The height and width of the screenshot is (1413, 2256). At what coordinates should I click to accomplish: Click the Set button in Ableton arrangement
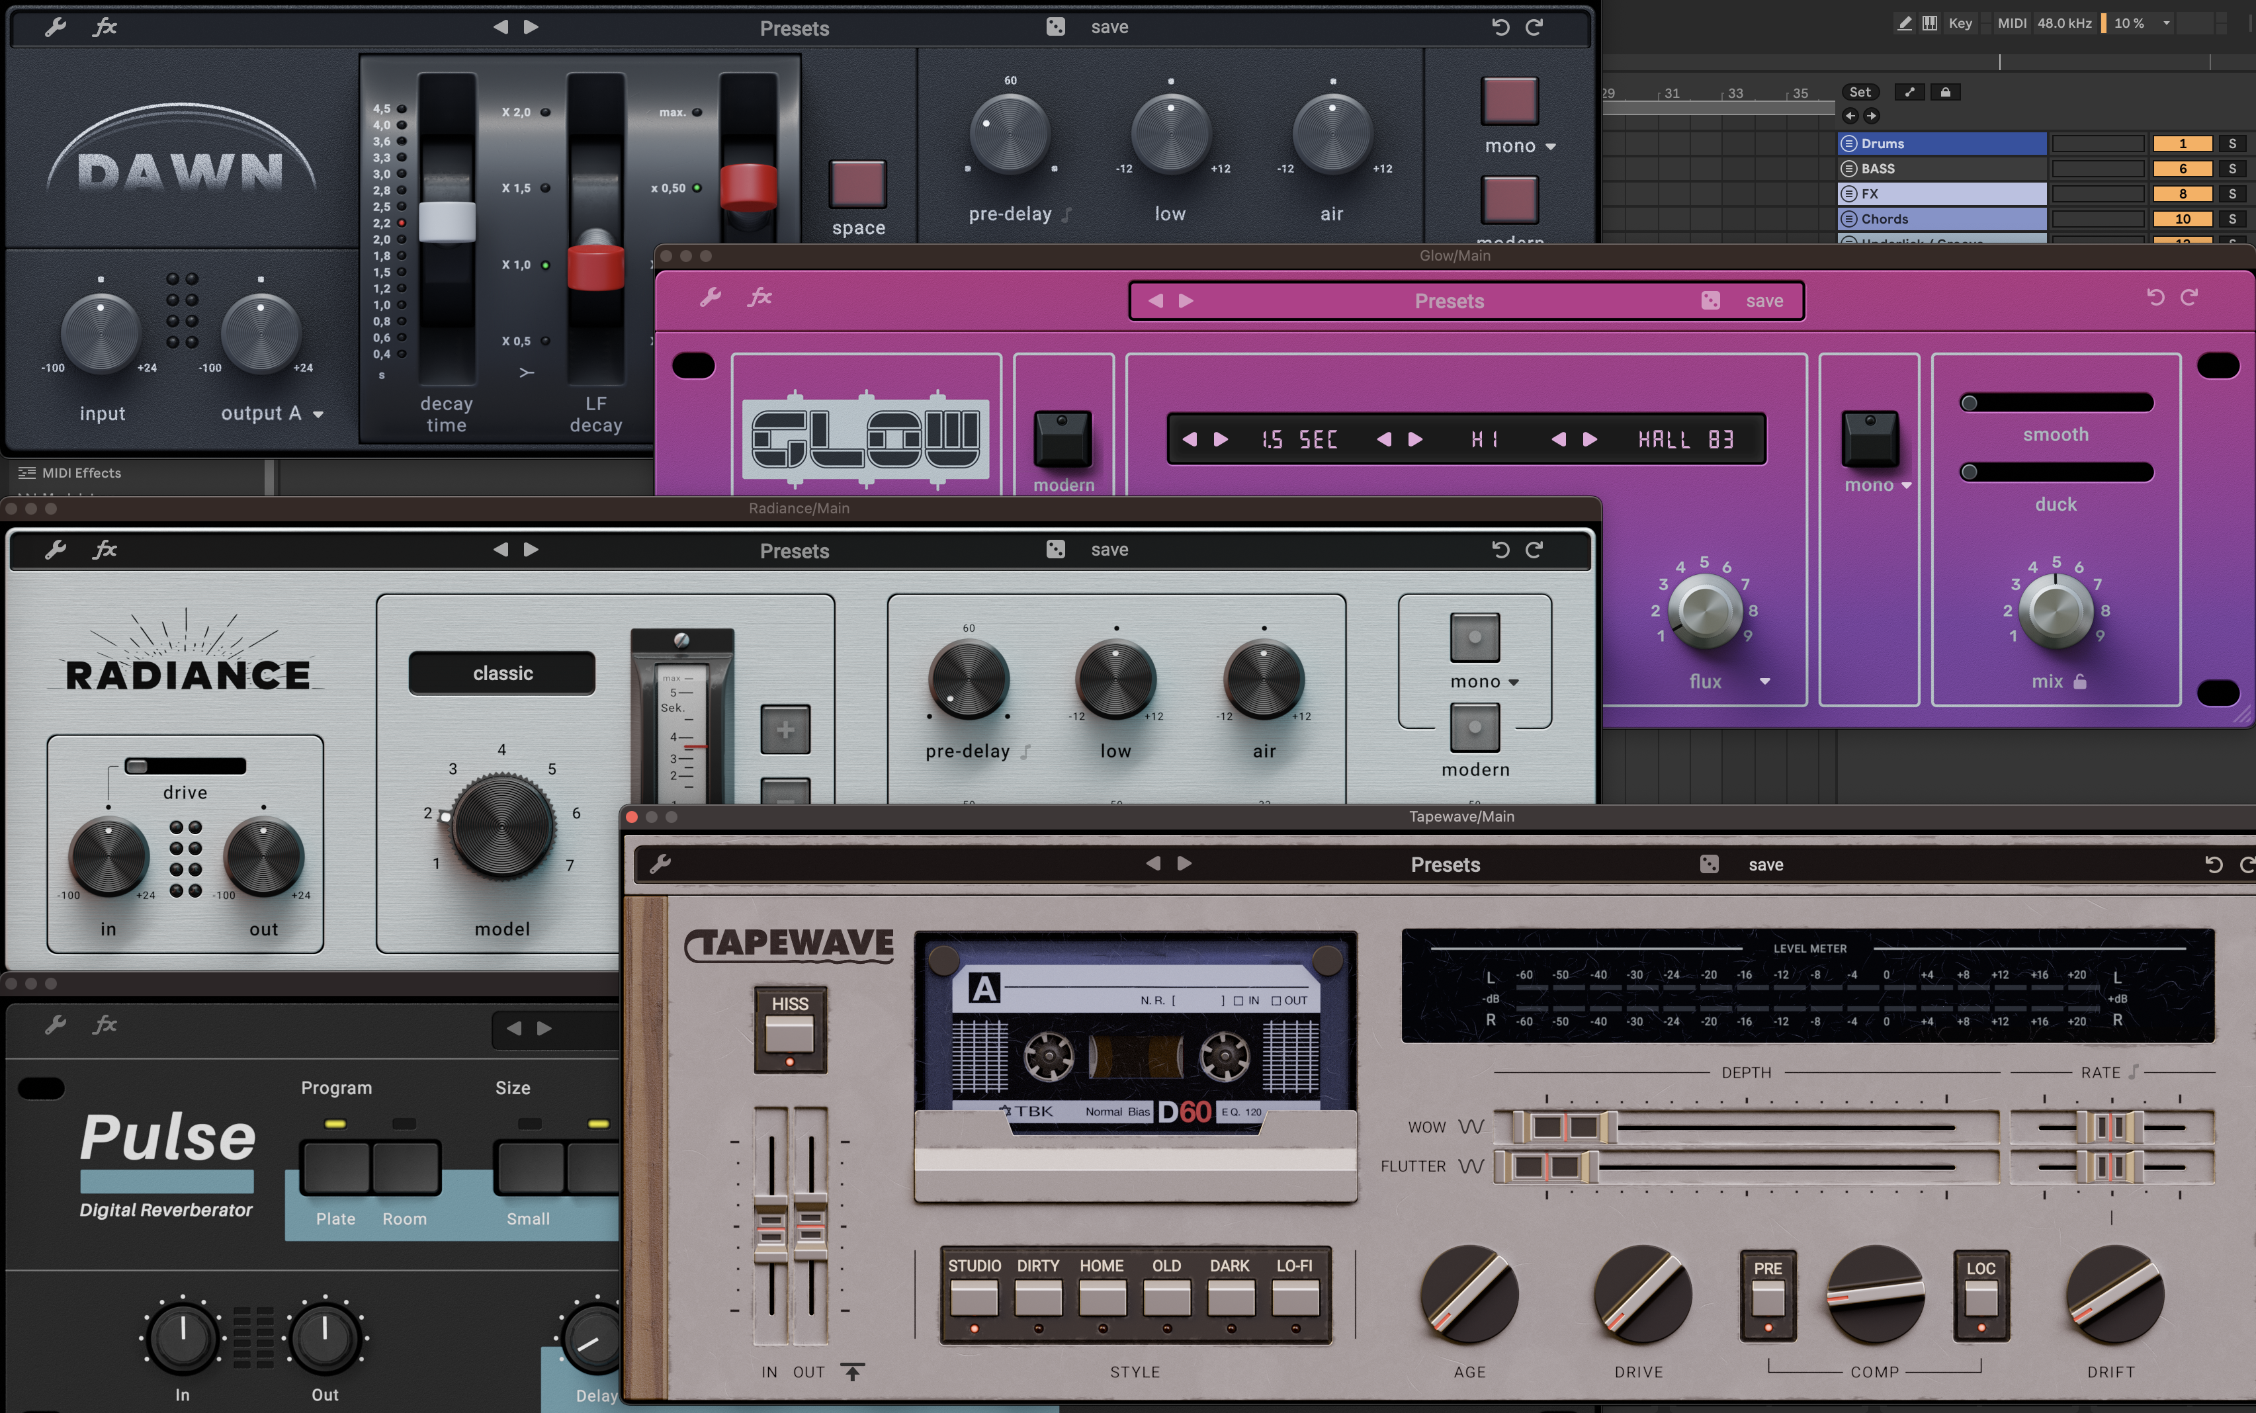(1860, 91)
